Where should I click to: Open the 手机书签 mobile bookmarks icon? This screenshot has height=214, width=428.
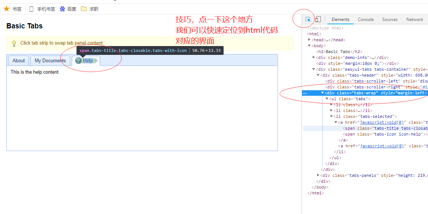click(x=31, y=9)
